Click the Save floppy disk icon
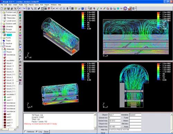The width and height of the screenshot is (173, 134). point(8,9)
